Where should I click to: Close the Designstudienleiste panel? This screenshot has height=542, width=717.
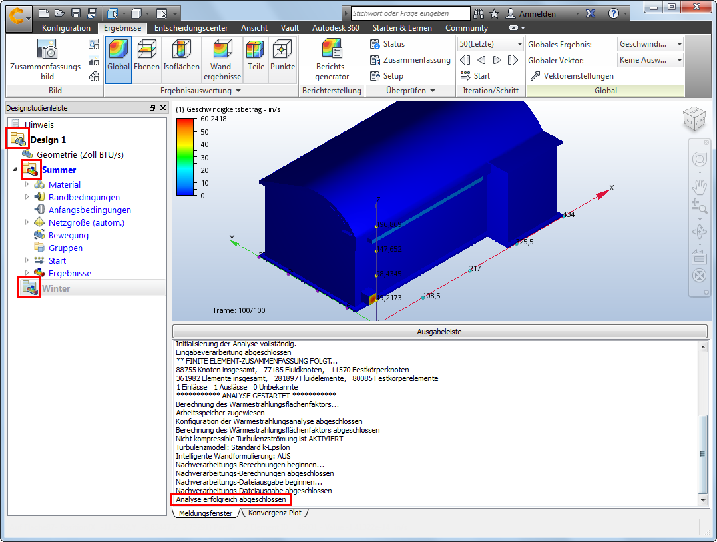(x=163, y=107)
